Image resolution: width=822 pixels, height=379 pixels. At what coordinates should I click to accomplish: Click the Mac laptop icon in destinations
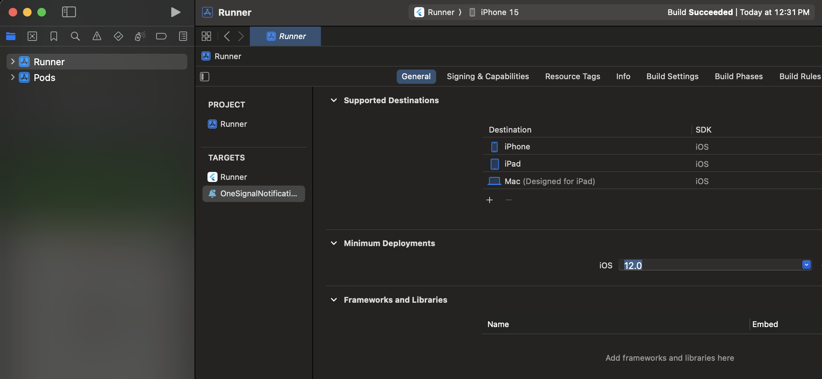click(494, 181)
